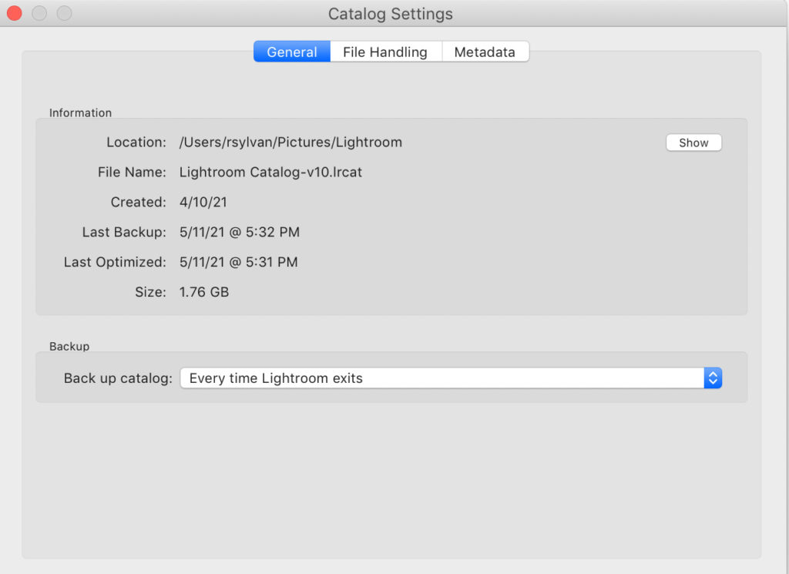
Task: Switch to the General tab
Action: point(292,52)
